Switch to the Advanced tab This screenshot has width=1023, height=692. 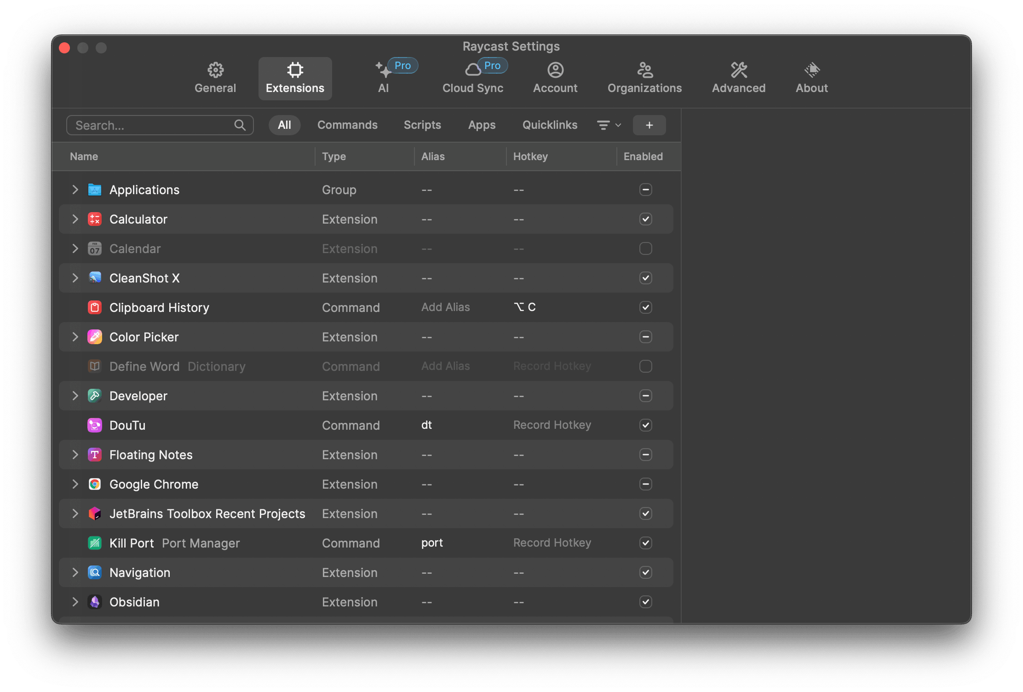(x=739, y=78)
